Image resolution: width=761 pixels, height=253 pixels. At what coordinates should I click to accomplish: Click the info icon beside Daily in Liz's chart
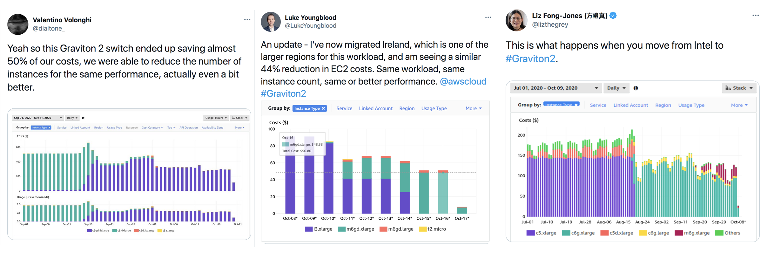pyautogui.click(x=636, y=88)
